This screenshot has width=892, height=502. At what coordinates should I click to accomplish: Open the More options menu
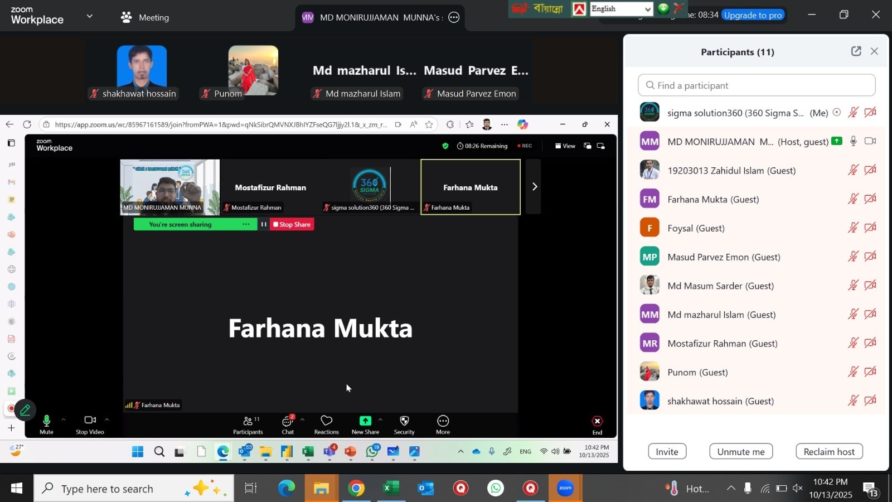443,421
